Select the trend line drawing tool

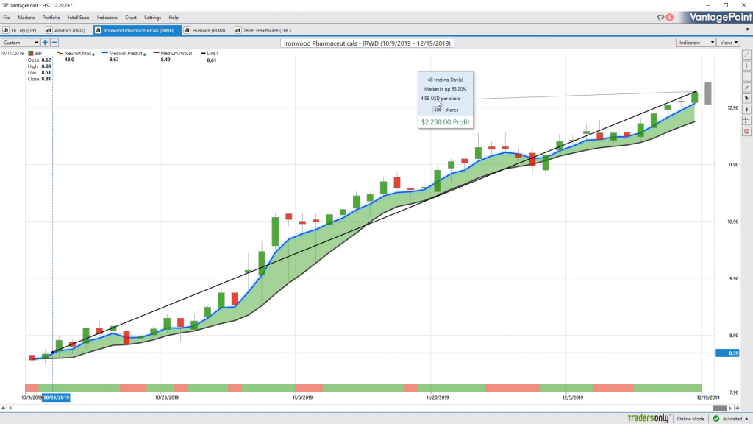click(x=747, y=54)
